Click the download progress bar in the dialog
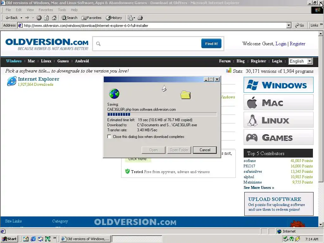The height and width of the screenshot is (243, 324). [x=162, y=114]
